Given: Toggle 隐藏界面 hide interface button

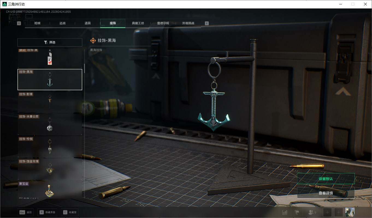Looking at the screenshot, I should click(47, 212).
